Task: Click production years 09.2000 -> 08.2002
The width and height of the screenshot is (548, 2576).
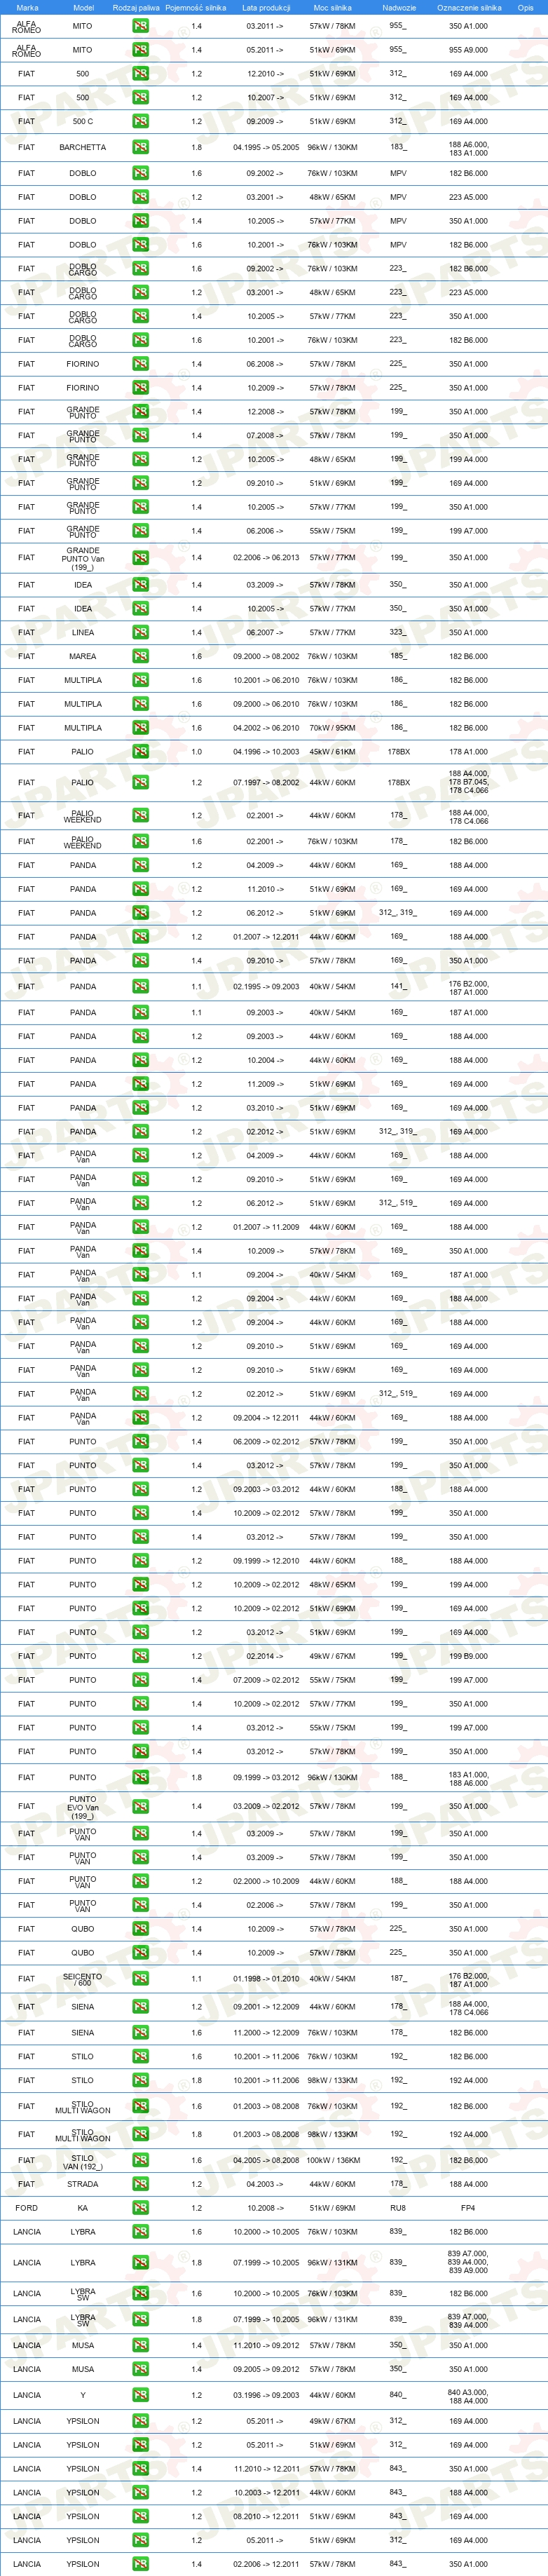Action: coord(266,656)
